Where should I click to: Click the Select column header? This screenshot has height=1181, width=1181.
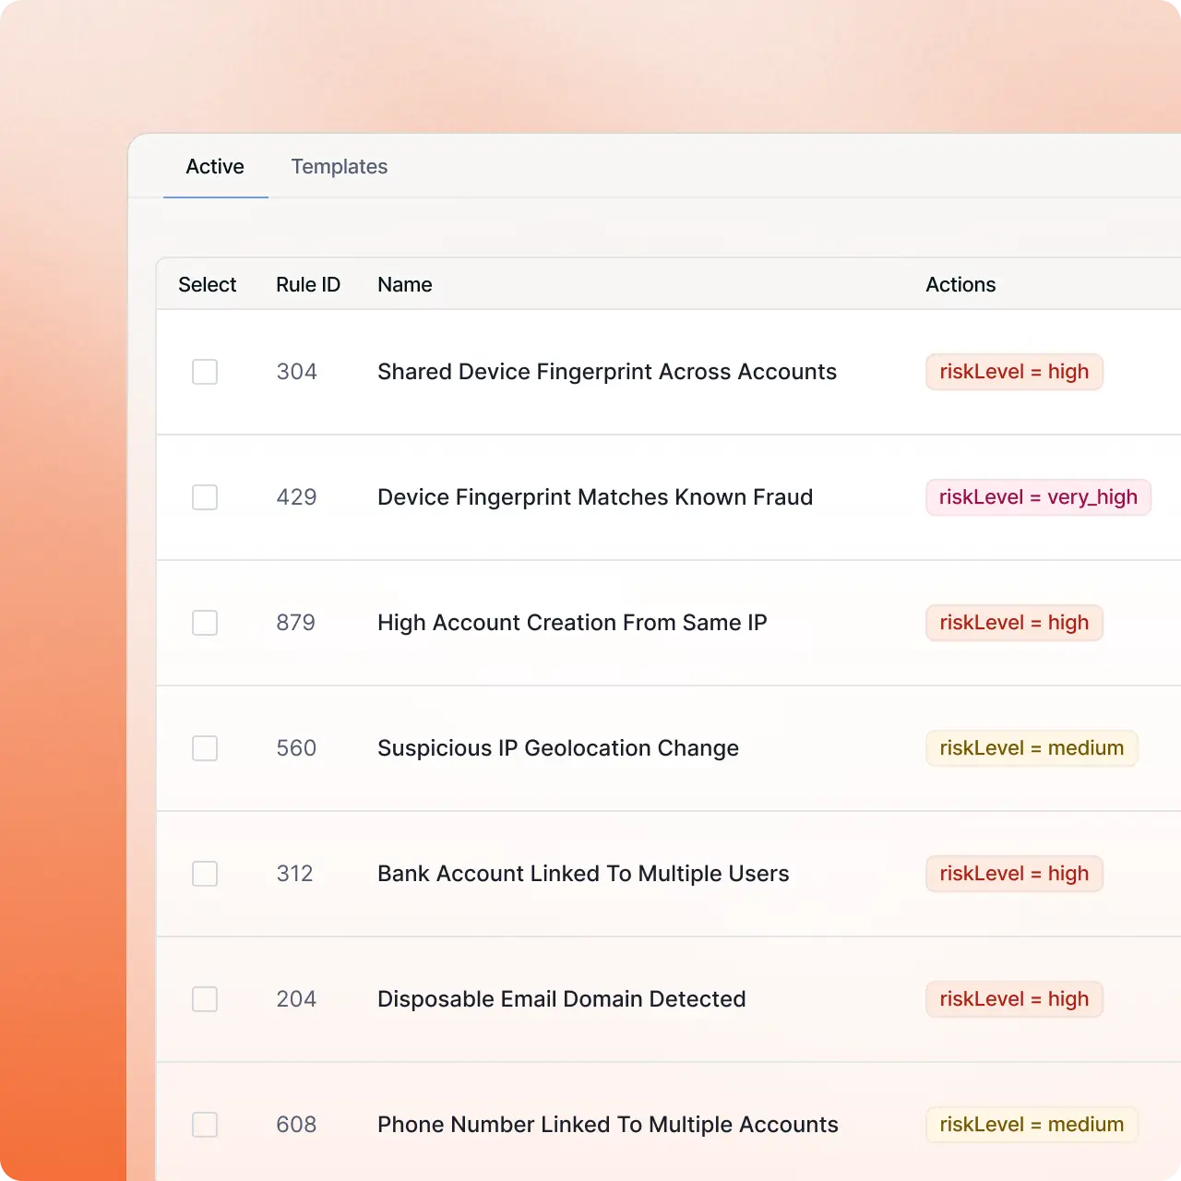[208, 284]
